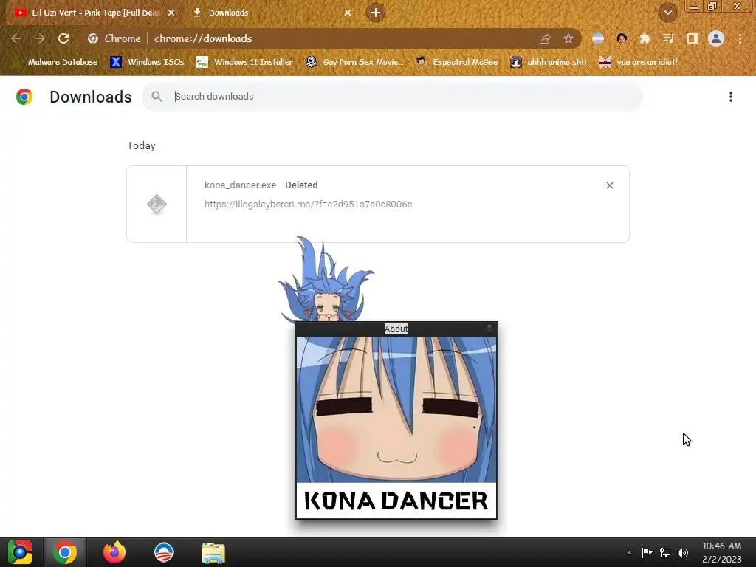This screenshot has width=756, height=567.
Task: Click the kona_dancer.exe file icon
Action: tap(157, 204)
